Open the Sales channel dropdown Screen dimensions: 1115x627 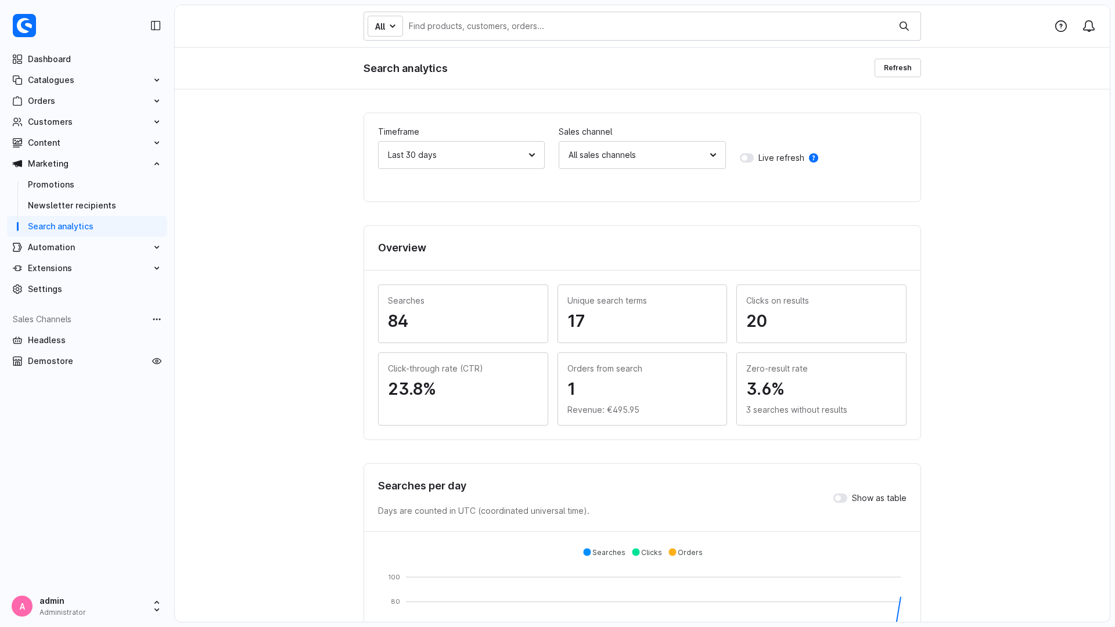[x=642, y=155]
